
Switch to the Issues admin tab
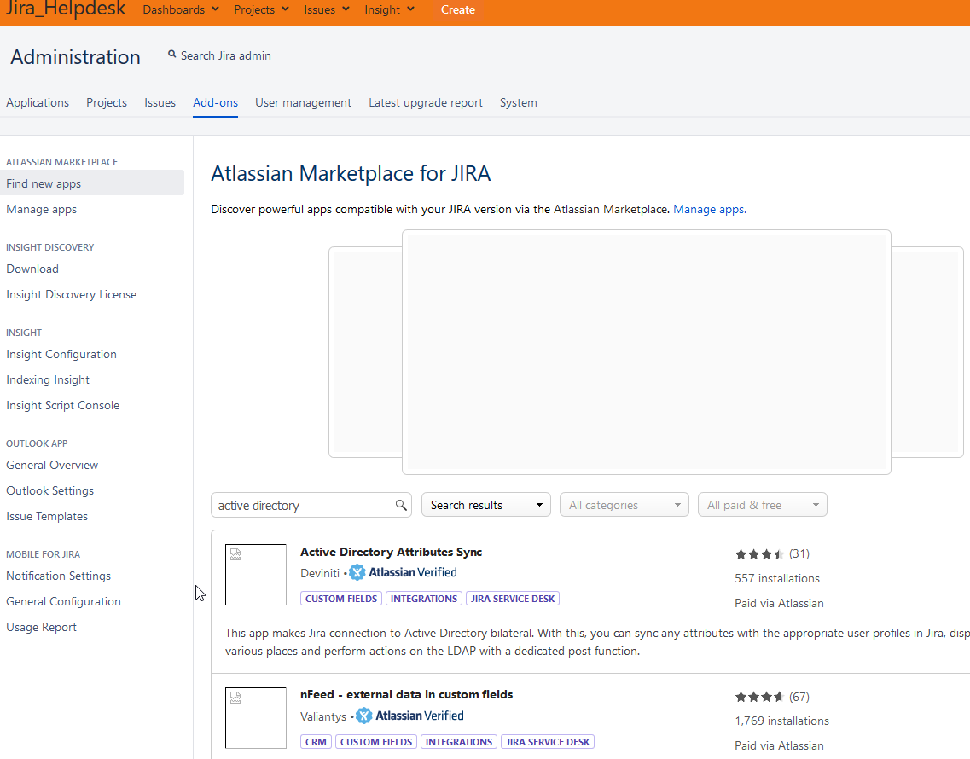pyautogui.click(x=160, y=102)
